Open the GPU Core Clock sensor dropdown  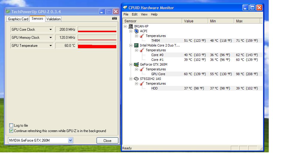tap(51, 30)
